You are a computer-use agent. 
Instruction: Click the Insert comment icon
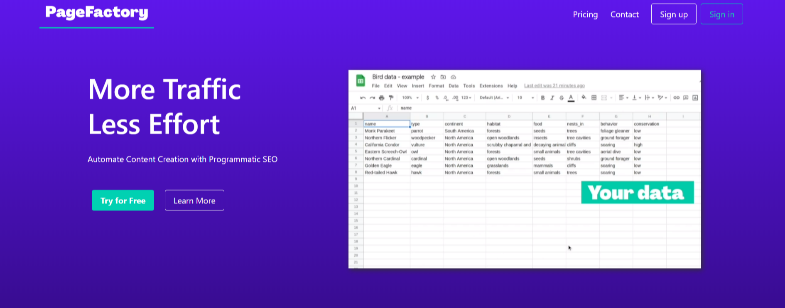pos(686,98)
